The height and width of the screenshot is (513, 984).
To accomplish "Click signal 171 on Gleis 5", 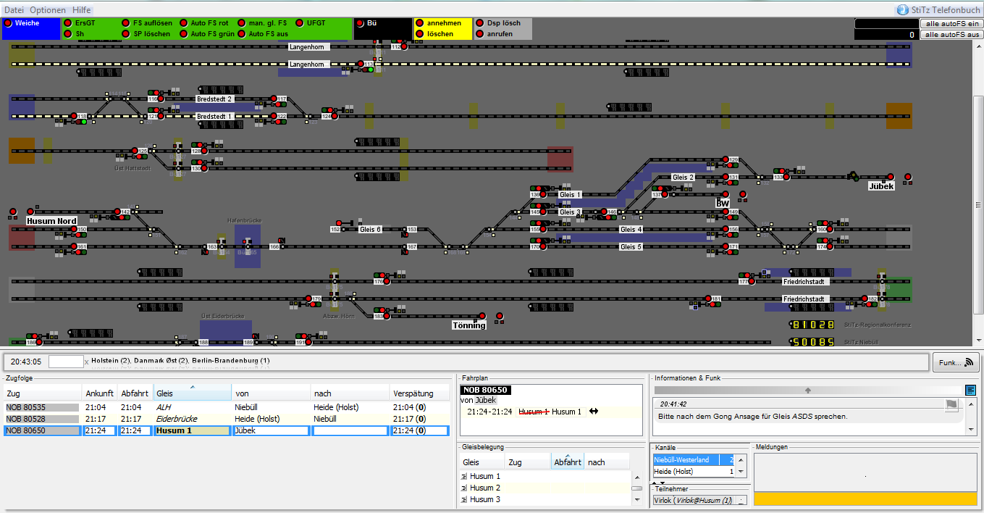I will point(725,247).
